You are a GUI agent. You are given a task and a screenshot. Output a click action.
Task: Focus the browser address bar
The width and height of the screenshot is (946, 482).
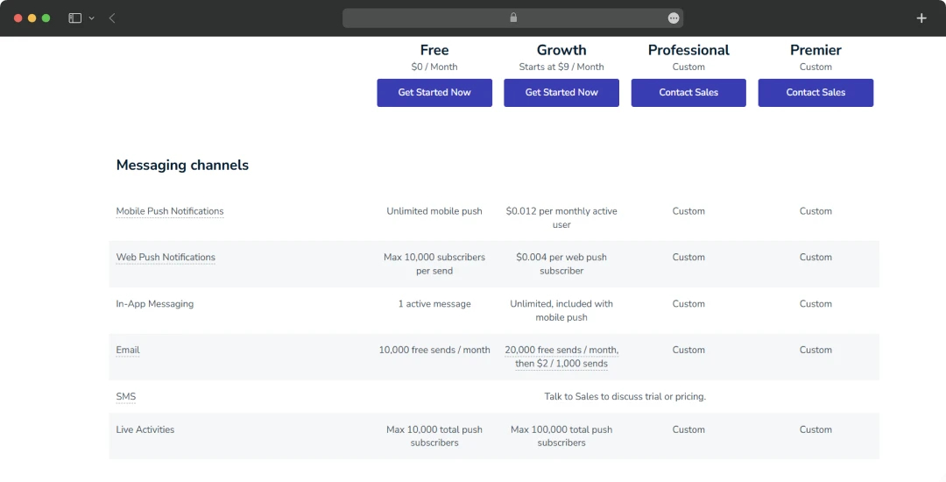click(512, 18)
